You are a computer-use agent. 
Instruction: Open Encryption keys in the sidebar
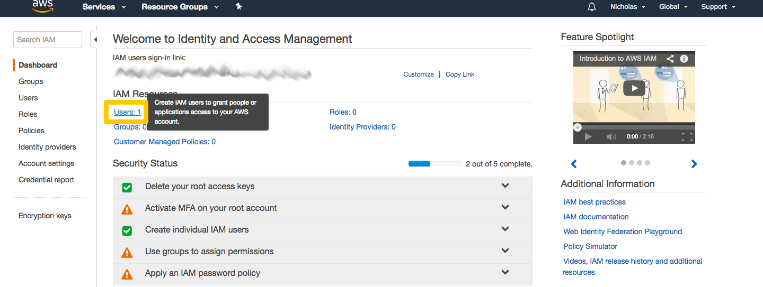pyautogui.click(x=45, y=216)
